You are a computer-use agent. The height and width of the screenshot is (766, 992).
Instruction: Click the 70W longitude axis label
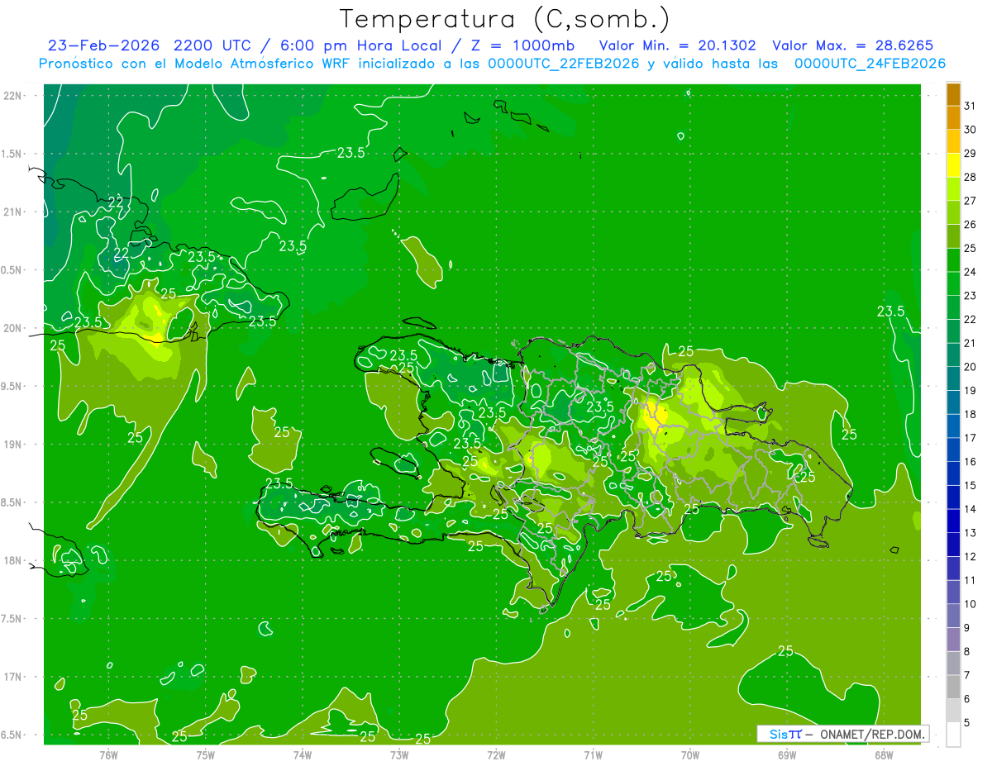click(x=690, y=754)
